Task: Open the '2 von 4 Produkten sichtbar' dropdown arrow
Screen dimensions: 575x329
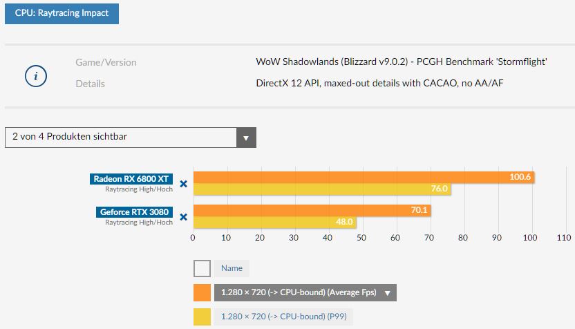Action: click(x=246, y=138)
